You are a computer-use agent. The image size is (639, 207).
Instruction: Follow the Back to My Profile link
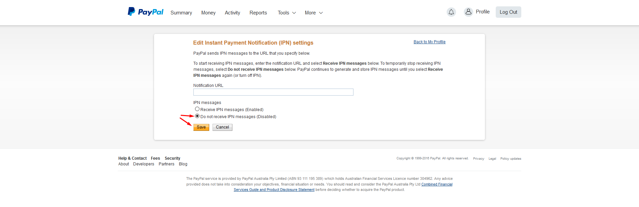(429, 42)
